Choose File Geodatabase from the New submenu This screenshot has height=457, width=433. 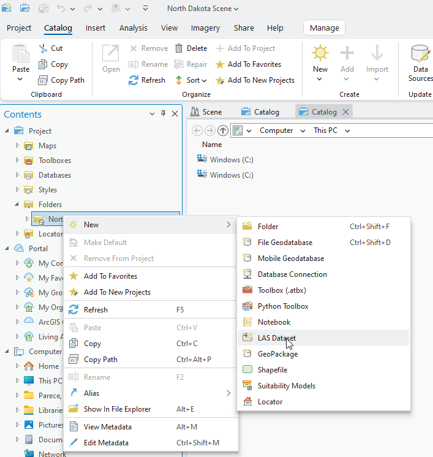pyautogui.click(x=323, y=243)
